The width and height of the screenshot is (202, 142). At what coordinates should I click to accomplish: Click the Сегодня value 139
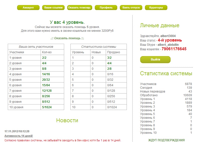(x=189, y=88)
